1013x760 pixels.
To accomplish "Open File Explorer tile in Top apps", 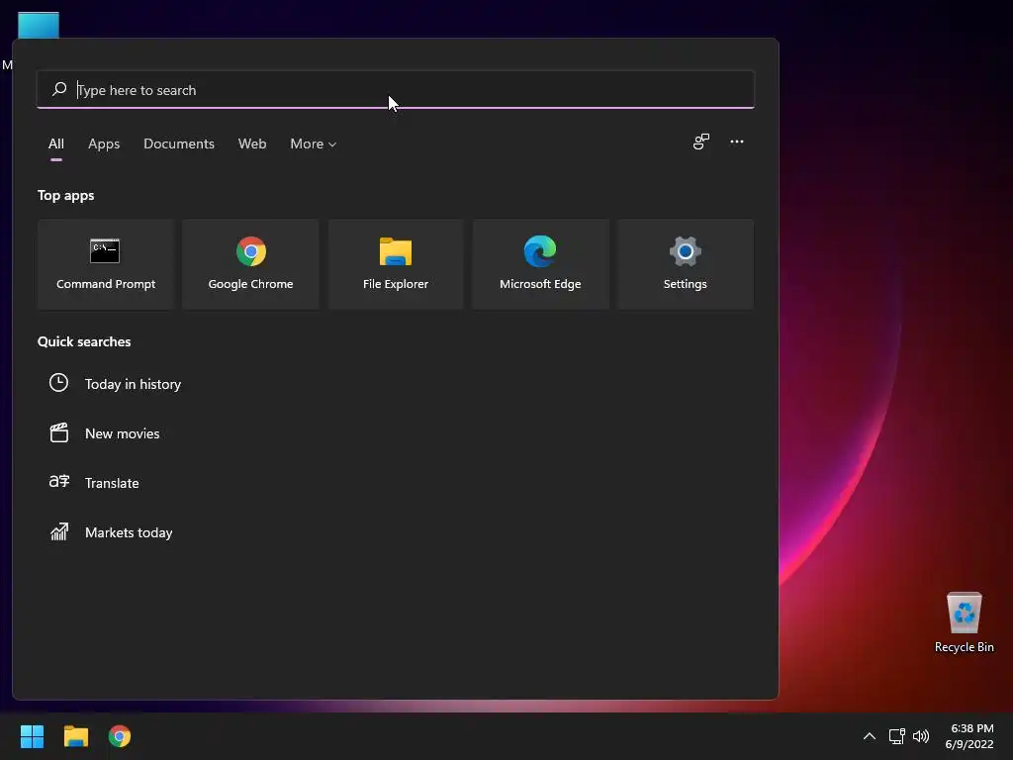I will (396, 263).
